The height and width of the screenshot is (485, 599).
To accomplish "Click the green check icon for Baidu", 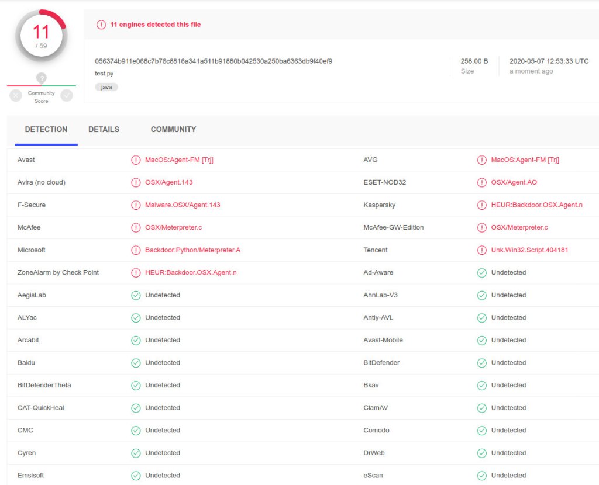I will [x=136, y=363].
